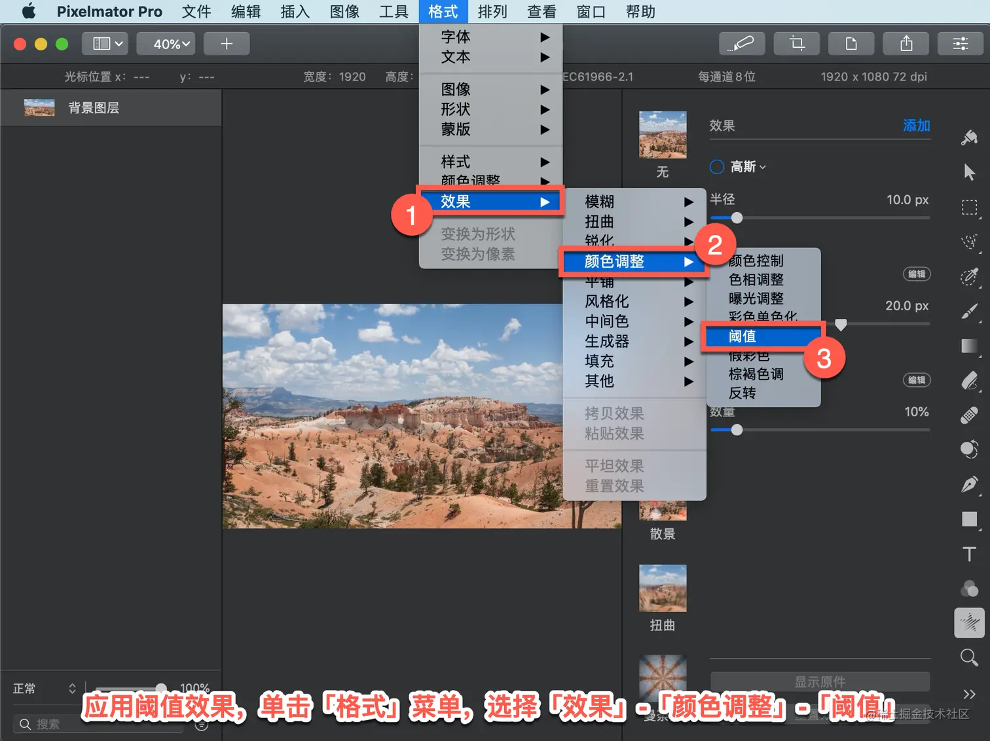
Task: Expand the 模糊 effects submenu
Action: (x=634, y=202)
